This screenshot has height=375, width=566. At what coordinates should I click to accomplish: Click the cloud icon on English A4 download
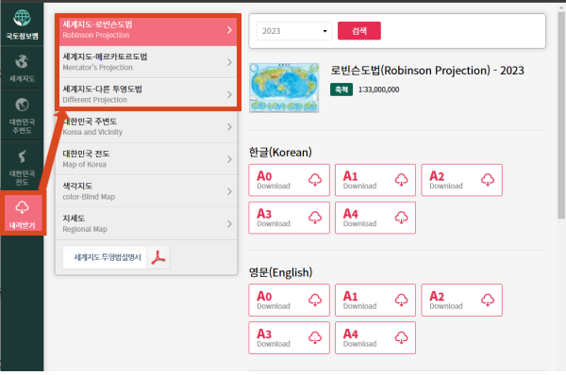click(x=401, y=337)
